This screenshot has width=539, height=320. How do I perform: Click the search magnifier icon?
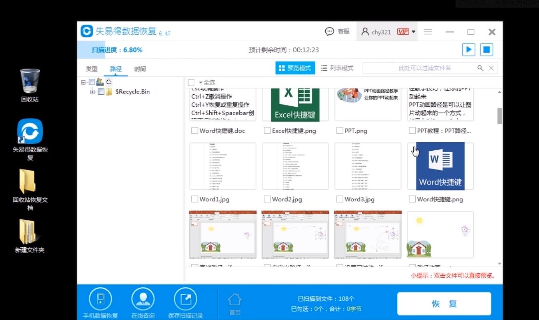point(481,68)
